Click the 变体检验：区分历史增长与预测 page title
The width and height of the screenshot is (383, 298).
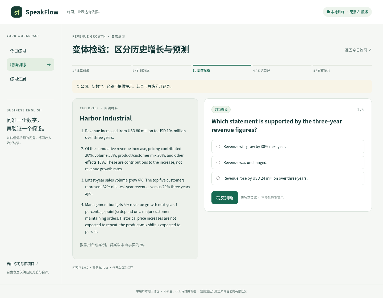pos(131,50)
